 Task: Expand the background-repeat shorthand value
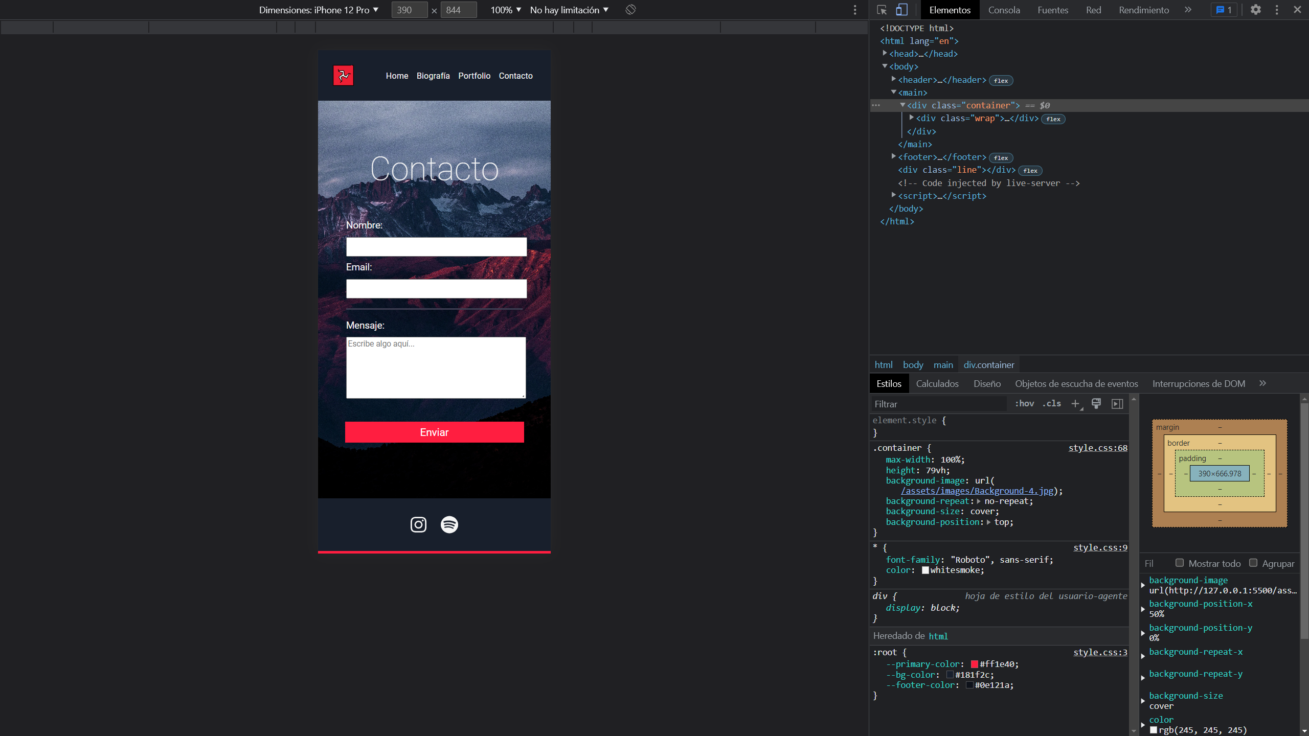tap(978, 501)
